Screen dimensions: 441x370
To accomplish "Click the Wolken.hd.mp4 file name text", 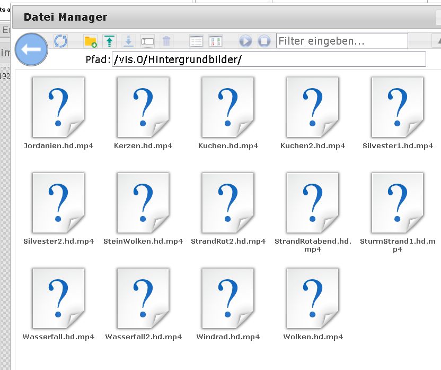I will [313, 337].
